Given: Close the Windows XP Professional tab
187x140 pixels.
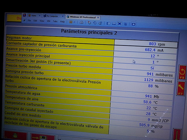Looking at the screenshot, I should tap(98, 17).
